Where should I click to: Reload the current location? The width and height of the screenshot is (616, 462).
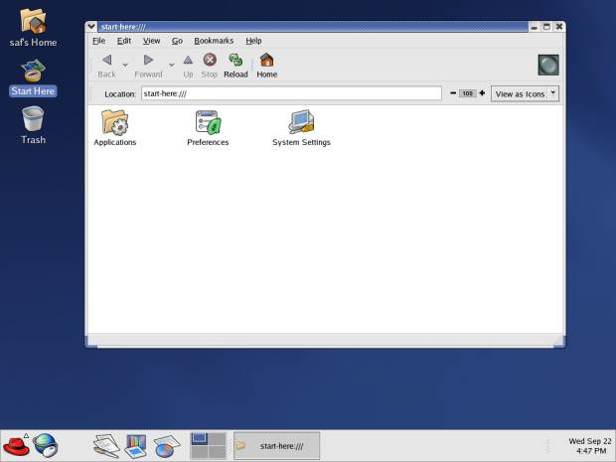point(235,66)
